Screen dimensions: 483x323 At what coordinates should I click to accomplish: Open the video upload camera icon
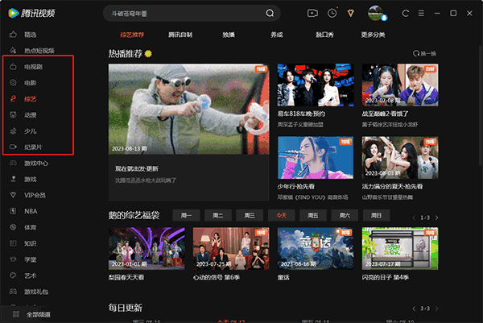(312, 13)
